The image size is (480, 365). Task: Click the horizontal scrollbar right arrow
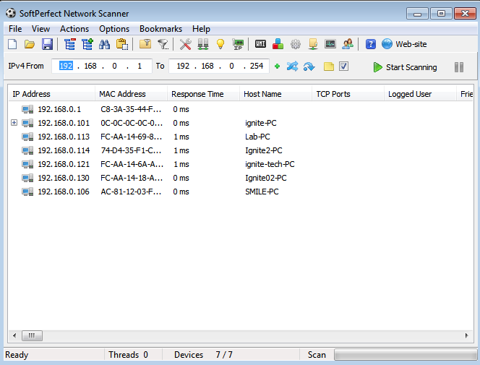466,336
